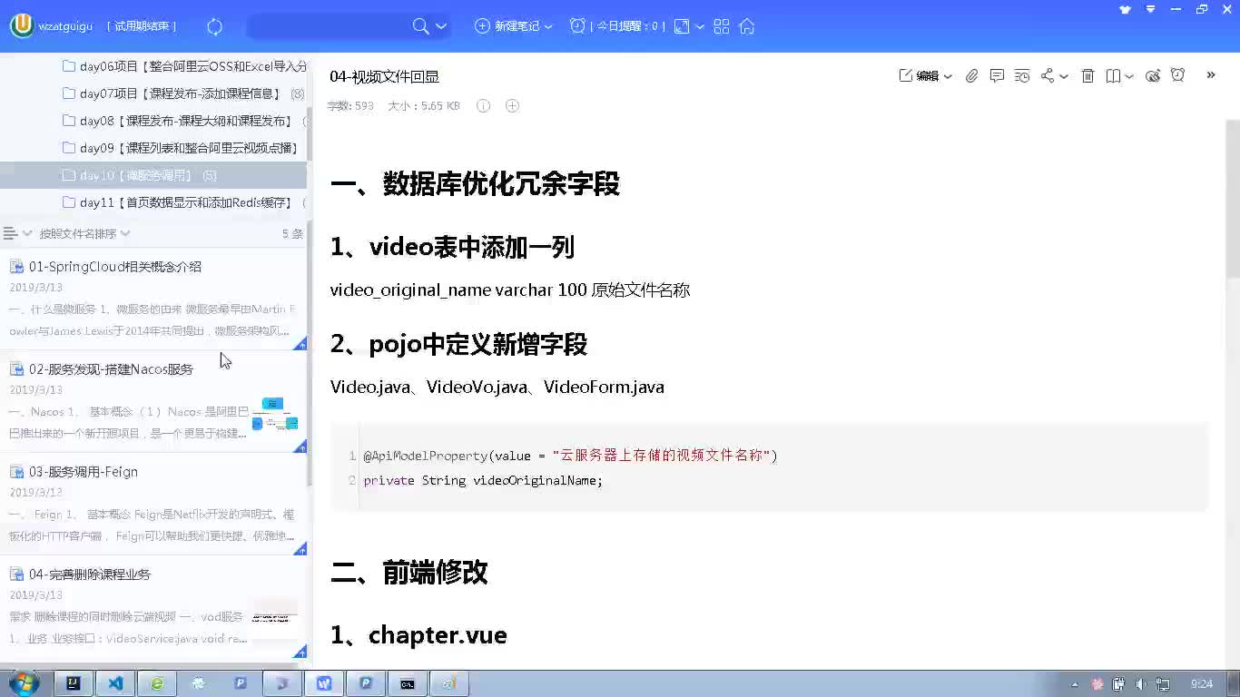Click the Nacos note thumbnail image
Image resolution: width=1240 pixels, height=697 pixels.
click(275, 413)
